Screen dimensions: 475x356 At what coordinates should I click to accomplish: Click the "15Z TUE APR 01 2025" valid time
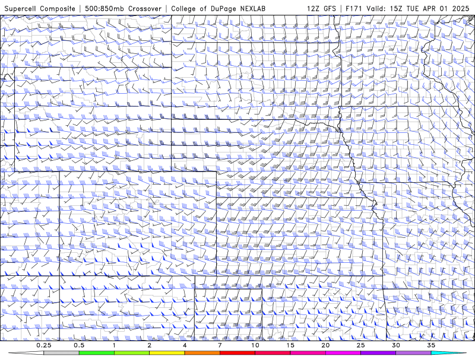[429, 8]
